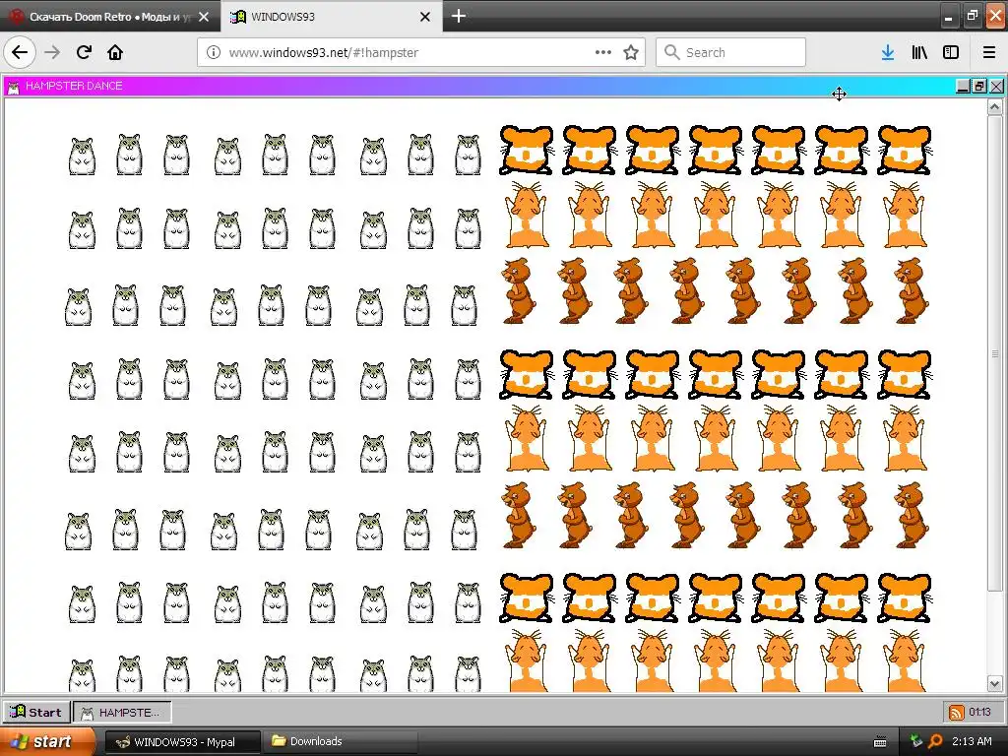
Task: Open the site information icon in address bar
Action: tap(213, 52)
